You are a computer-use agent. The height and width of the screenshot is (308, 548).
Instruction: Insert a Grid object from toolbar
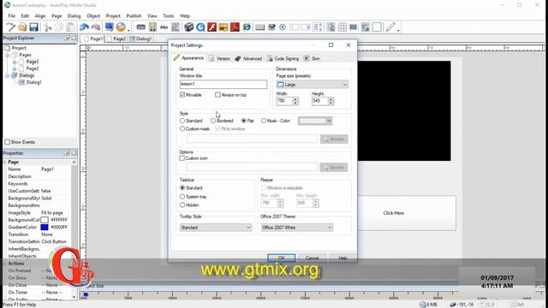click(x=342, y=27)
